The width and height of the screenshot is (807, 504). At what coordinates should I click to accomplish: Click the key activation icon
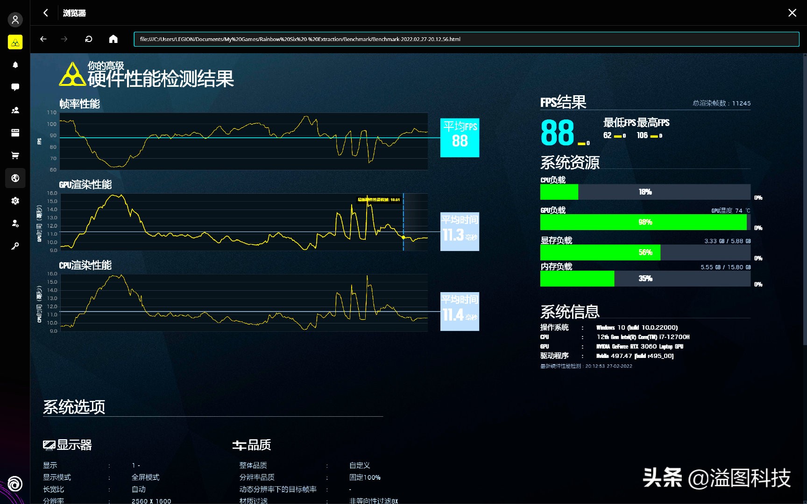pyautogui.click(x=15, y=246)
